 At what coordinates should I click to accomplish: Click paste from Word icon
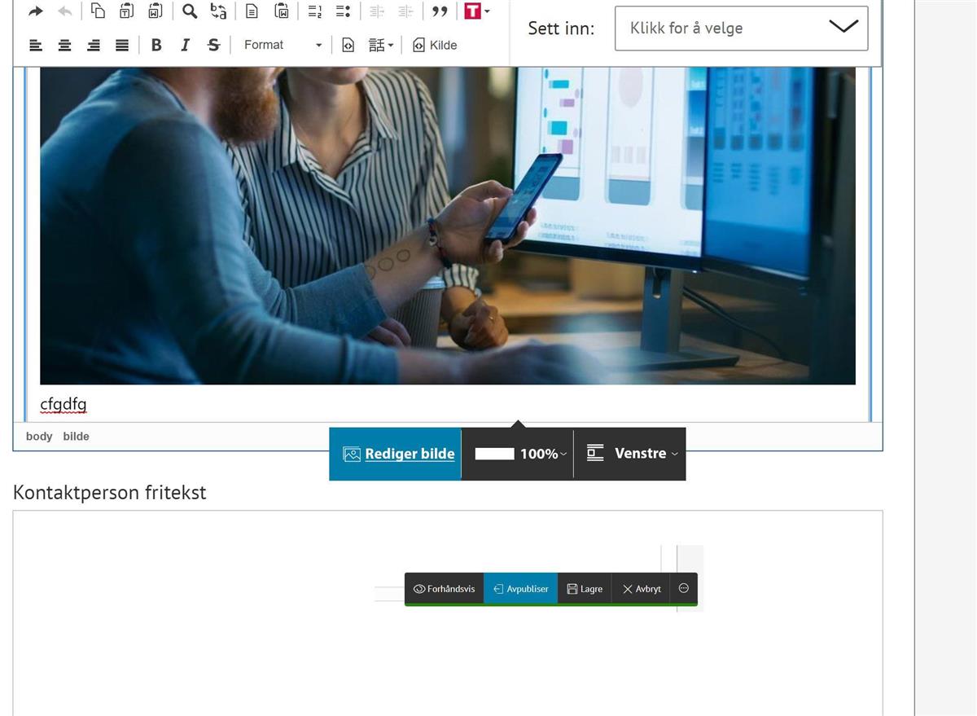(x=155, y=11)
